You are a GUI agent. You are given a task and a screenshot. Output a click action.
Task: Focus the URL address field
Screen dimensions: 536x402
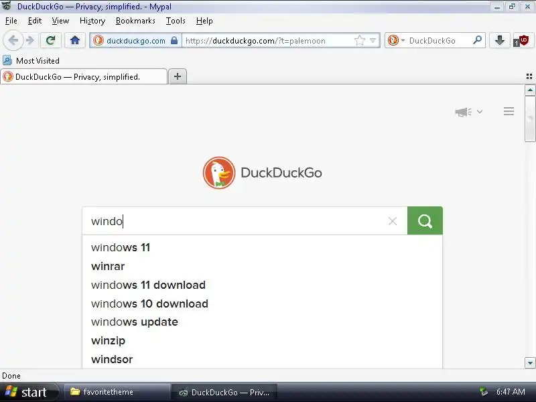[x=267, y=41]
